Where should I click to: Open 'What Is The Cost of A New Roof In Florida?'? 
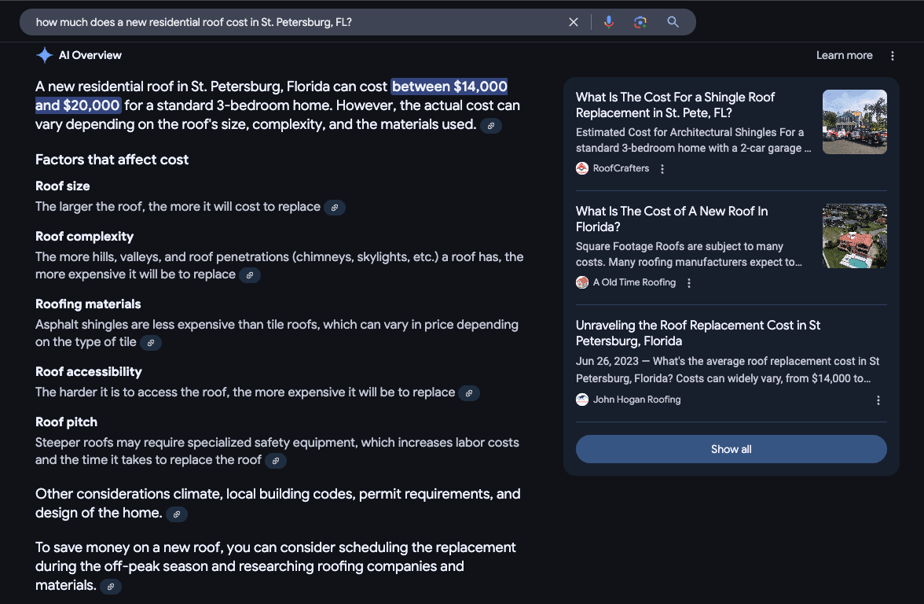pos(672,219)
